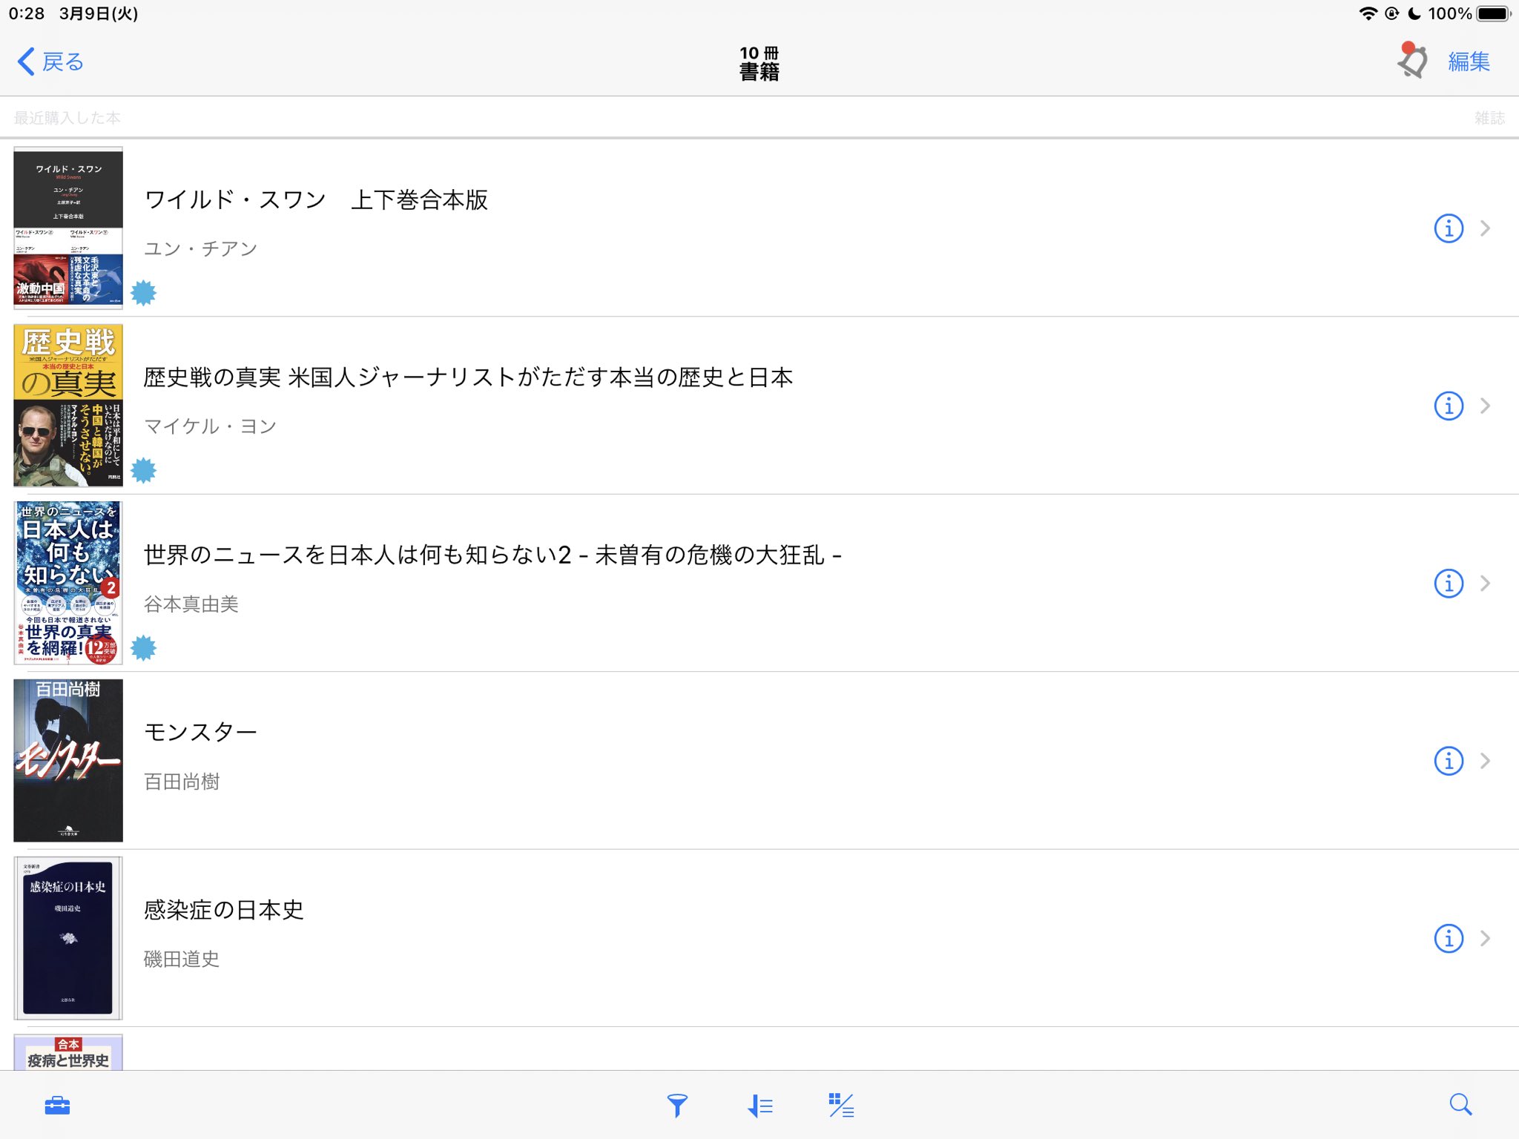Select the 最近購入した本 shelf label

pos(67,118)
